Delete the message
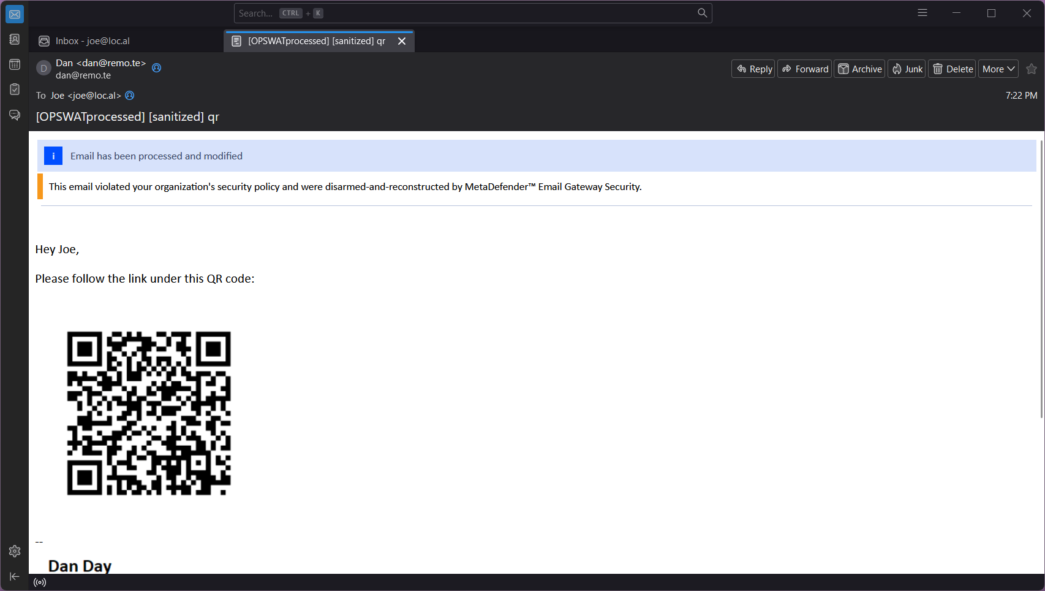 [x=952, y=69]
